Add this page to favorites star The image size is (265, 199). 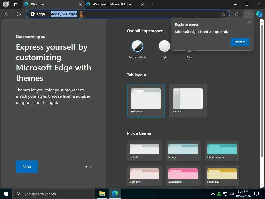(223, 14)
